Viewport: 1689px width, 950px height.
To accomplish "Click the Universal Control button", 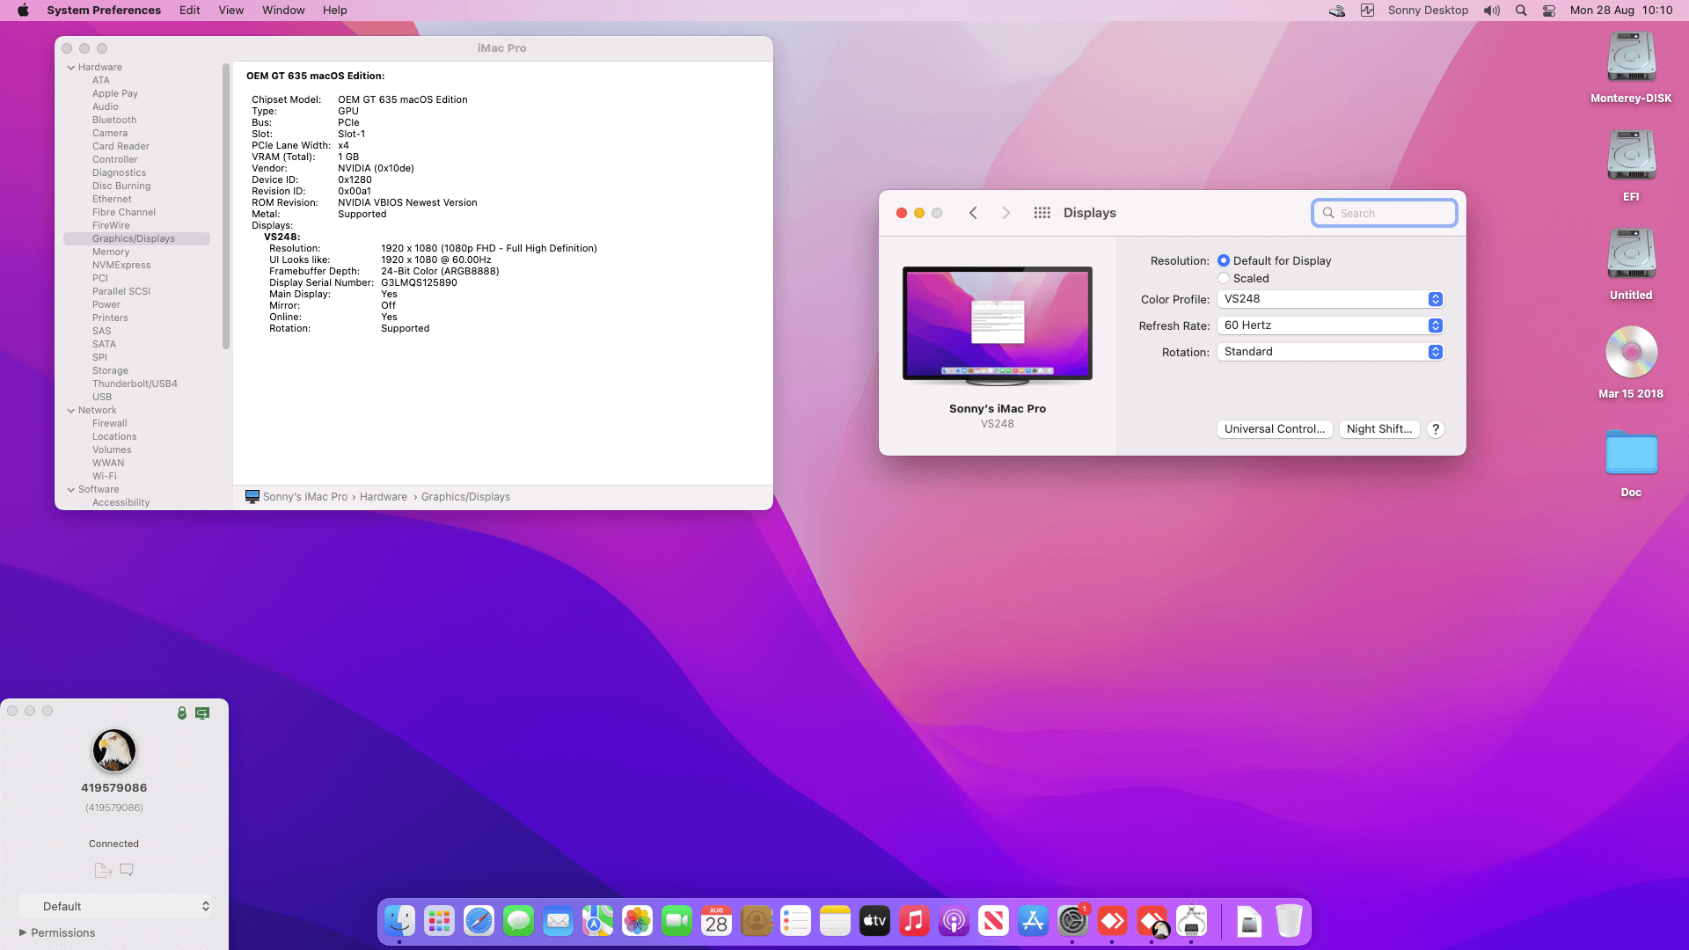I will point(1274,429).
